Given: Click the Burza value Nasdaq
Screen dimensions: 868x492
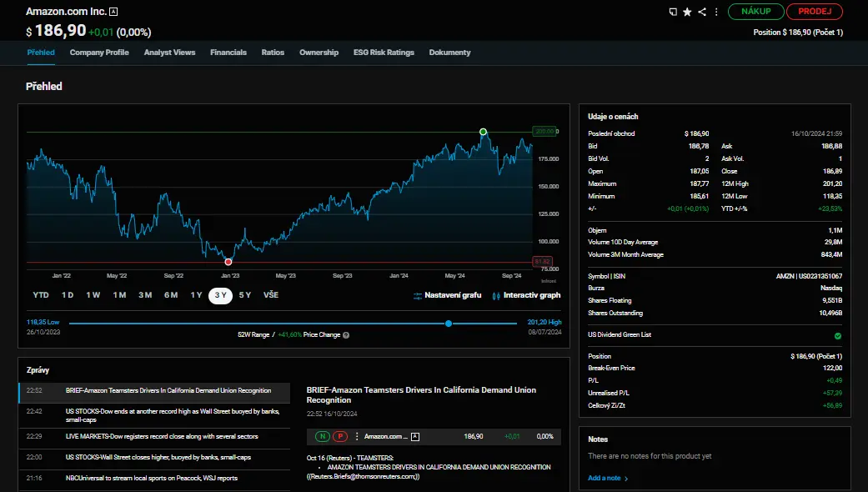Looking at the screenshot, I should coord(831,289).
